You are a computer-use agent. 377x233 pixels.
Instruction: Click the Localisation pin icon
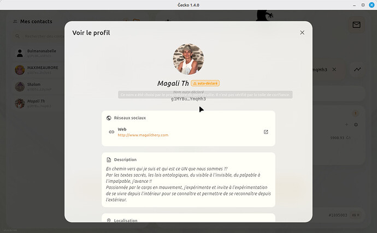(x=109, y=220)
